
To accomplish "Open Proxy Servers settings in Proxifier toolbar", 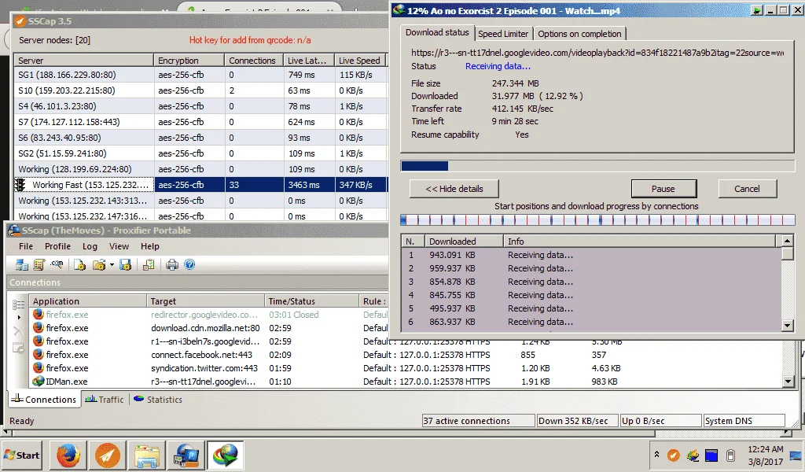I will tap(21, 264).
